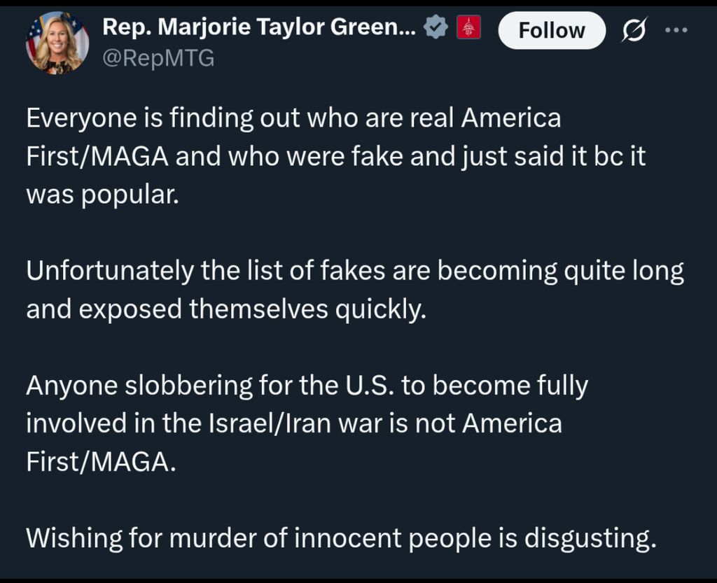The width and height of the screenshot is (717, 583).
Task: Open the @RepMTG handle link
Action: (158, 59)
